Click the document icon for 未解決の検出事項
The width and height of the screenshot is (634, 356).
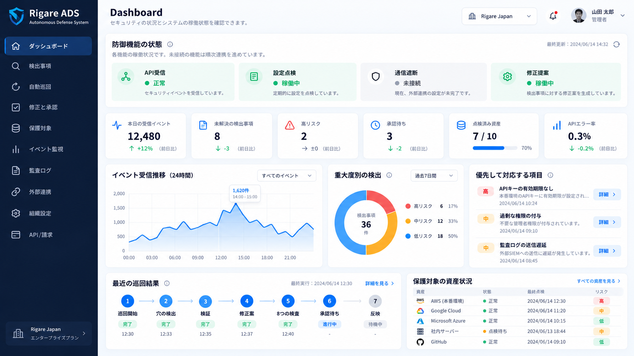203,125
